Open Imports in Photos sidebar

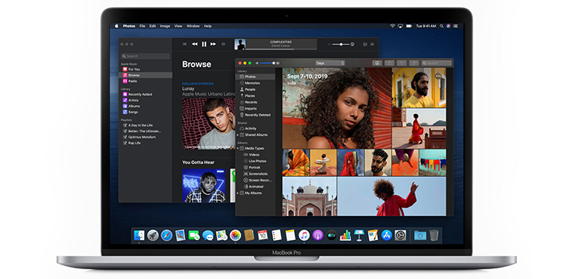pos(255,109)
